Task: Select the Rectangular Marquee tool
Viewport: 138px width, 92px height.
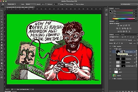Action: 2,13
